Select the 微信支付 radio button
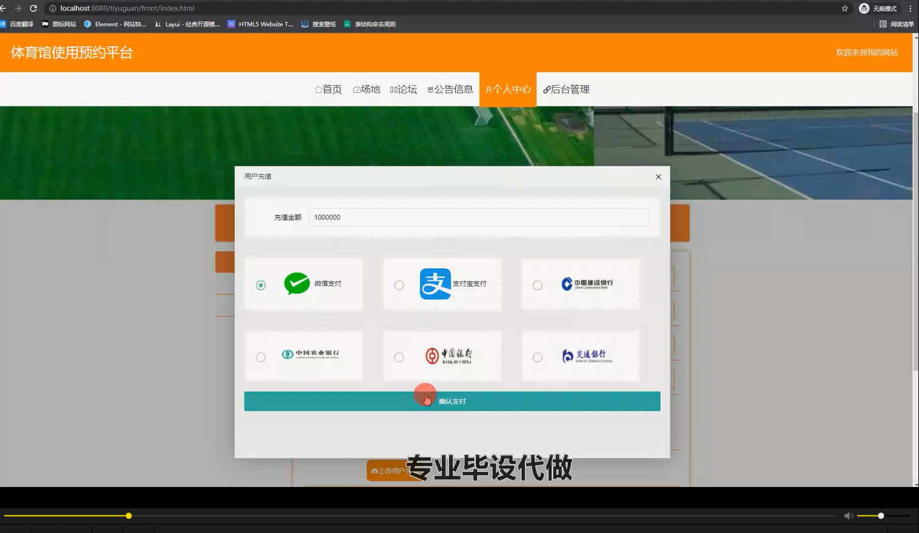This screenshot has height=533, width=919. pyautogui.click(x=261, y=284)
